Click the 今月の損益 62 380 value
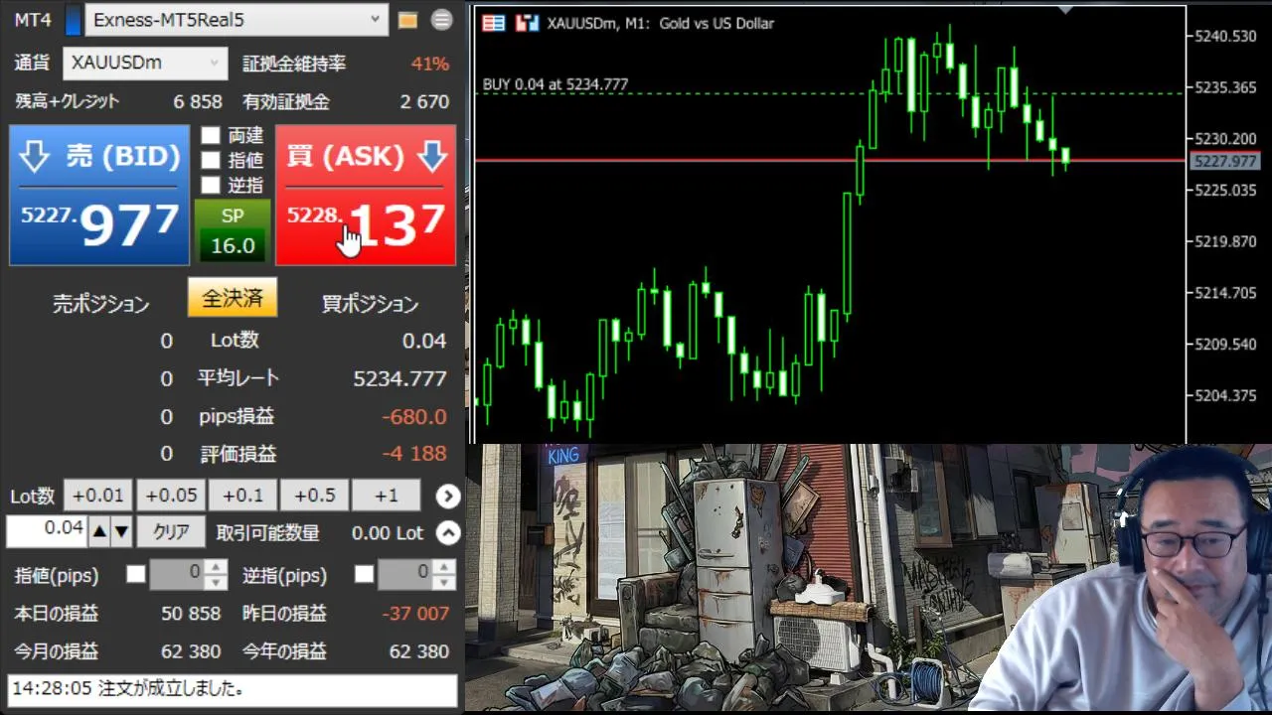The image size is (1272, 715). click(x=191, y=651)
